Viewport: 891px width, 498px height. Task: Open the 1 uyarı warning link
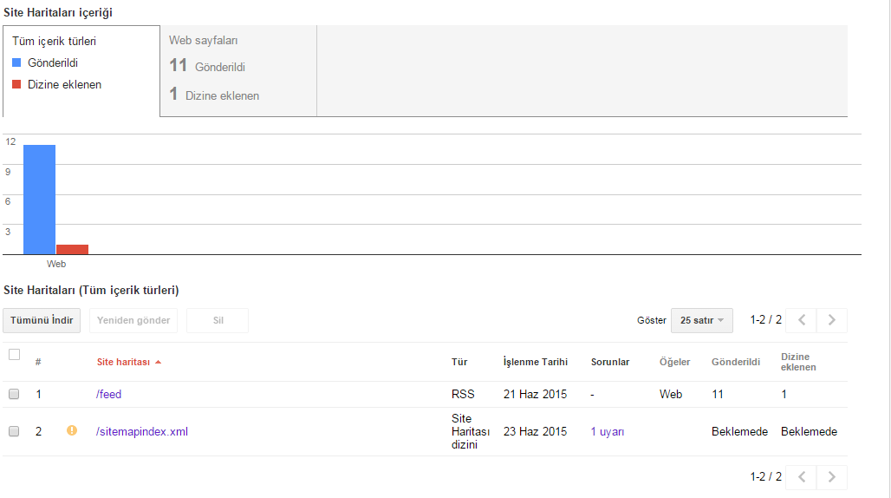click(x=608, y=431)
